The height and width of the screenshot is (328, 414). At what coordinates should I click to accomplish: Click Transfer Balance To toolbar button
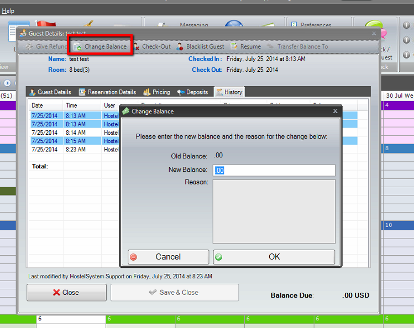tap(297, 47)
